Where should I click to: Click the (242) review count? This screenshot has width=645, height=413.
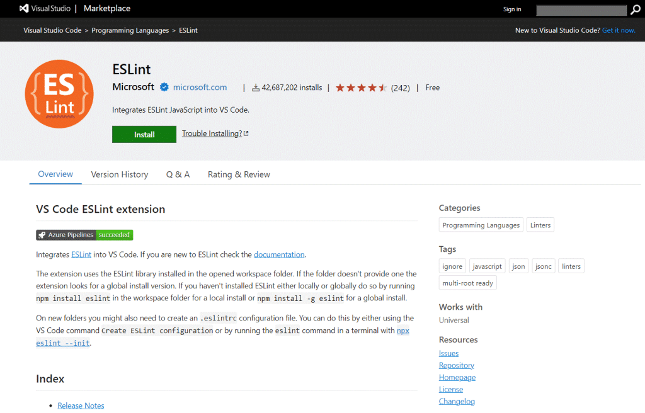tap(400, 88)
